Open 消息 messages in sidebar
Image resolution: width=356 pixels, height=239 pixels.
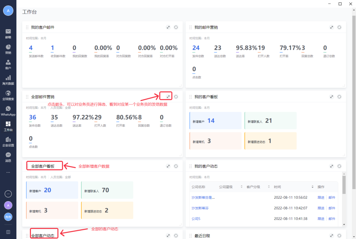point(8,157)
